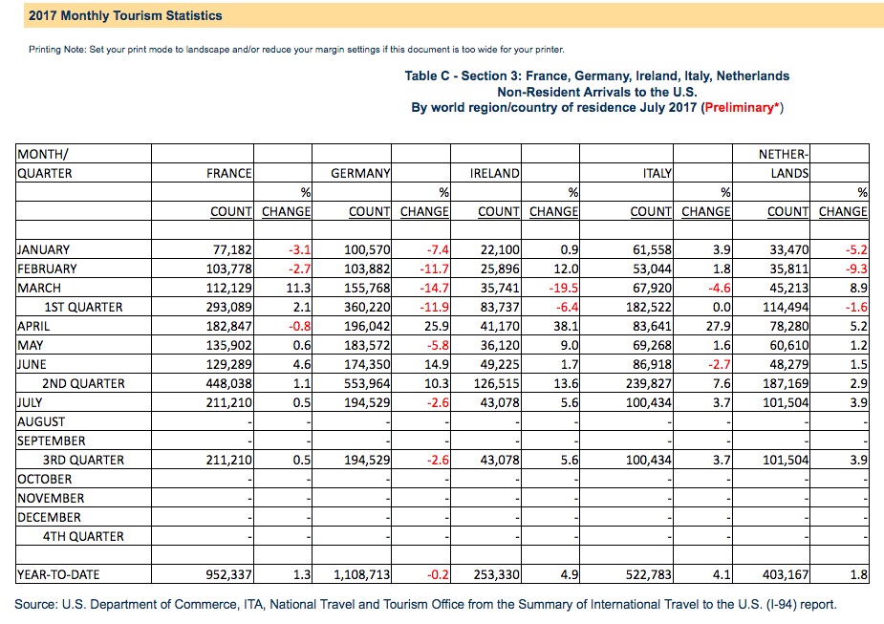Select Netherlands year-to-date total 403,167
This screenshot has height=624, width=884.
pos(786,575)
